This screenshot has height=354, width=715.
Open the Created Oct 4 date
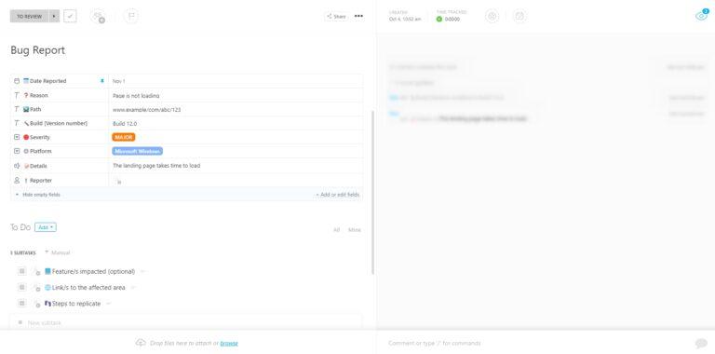click(x=405, y=20)
